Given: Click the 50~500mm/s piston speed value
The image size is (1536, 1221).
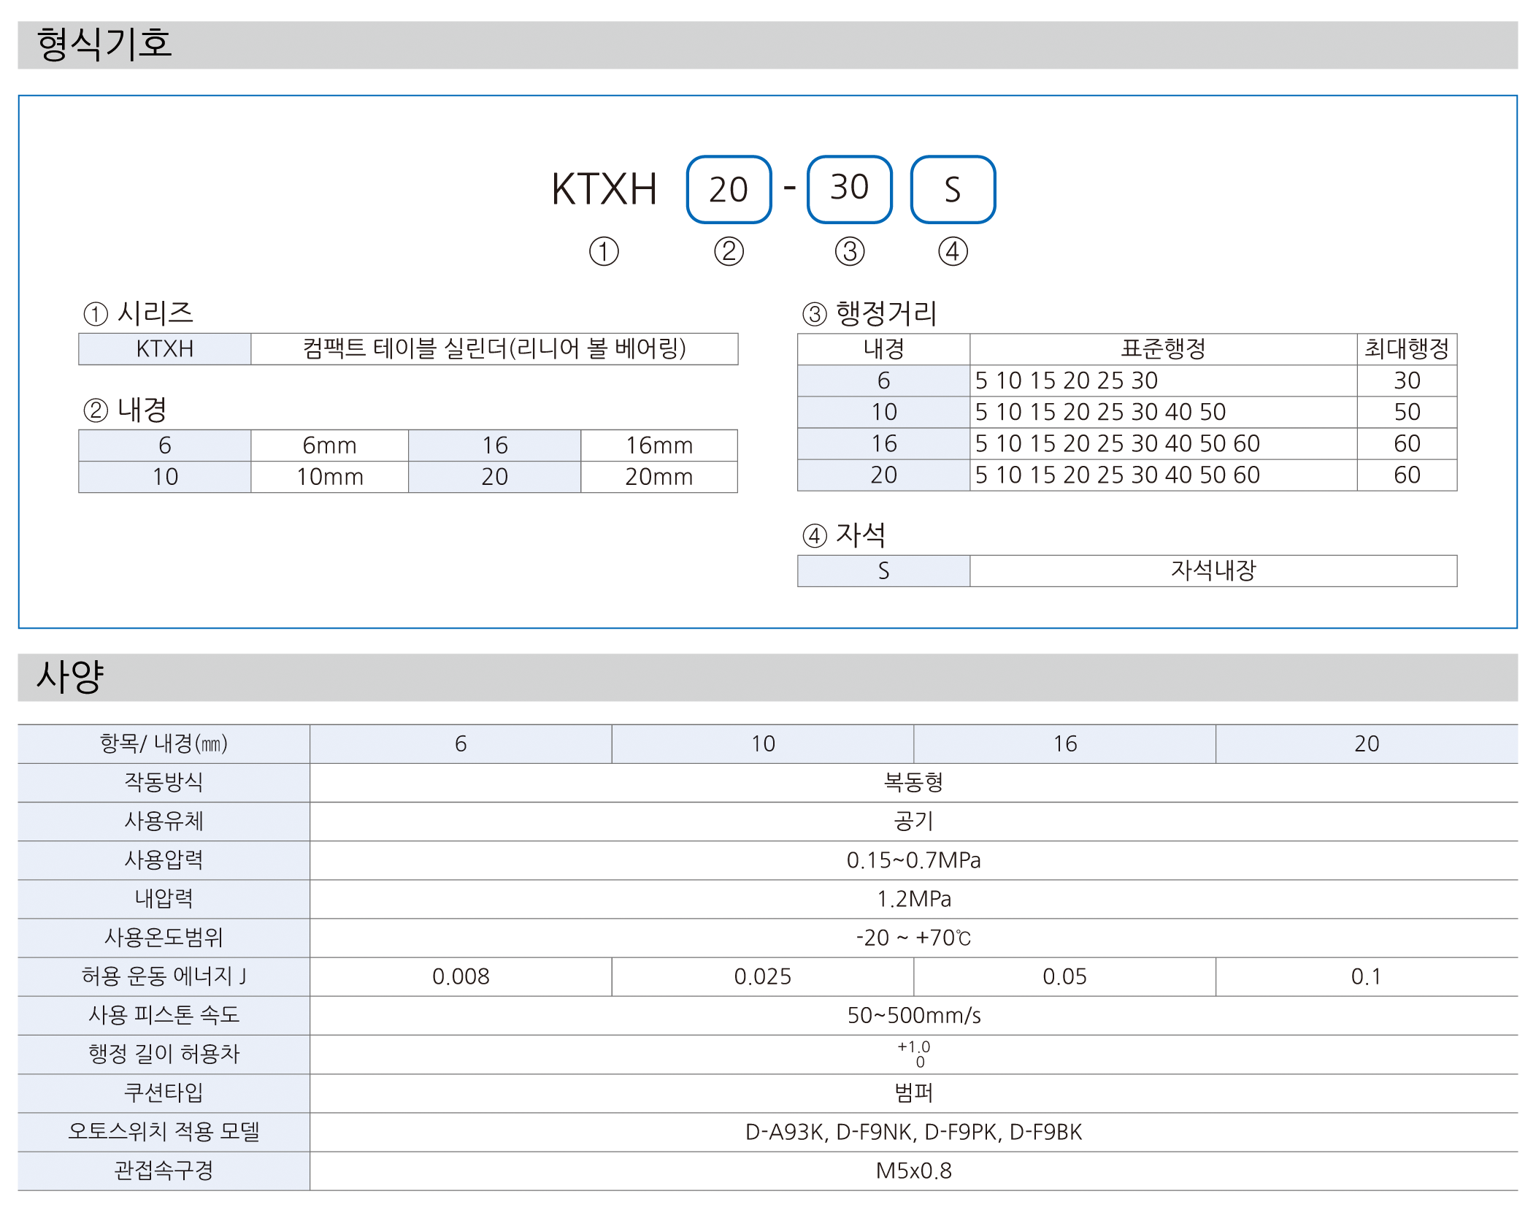Looking at the screenshot, I should (x=913, y=1015).
